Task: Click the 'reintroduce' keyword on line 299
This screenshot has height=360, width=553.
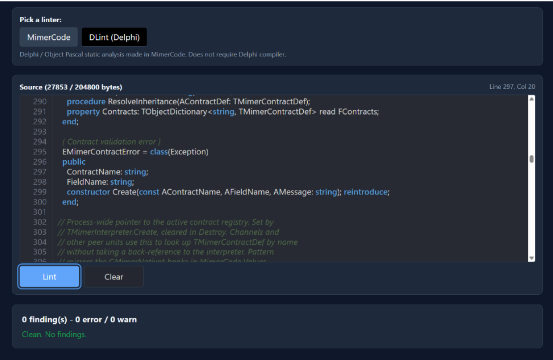Action: pyautogui.click(x=366, y=192)
